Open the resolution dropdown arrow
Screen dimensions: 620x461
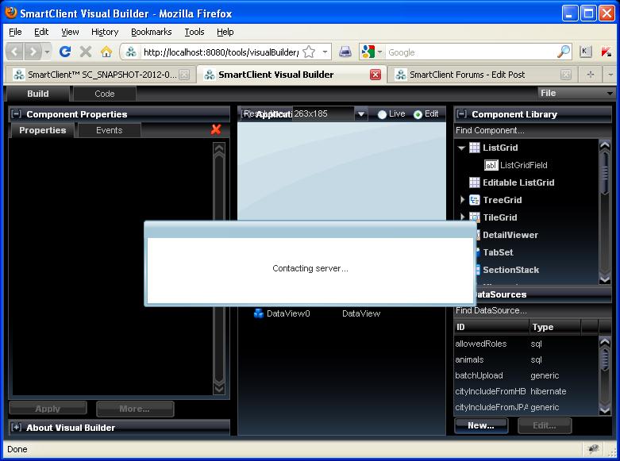point(361,114)
